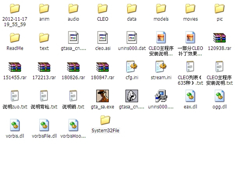Select the CLEO主程序安装说明... image file icon
Screen dimensions: 239x188
click(x=161, y=37)
